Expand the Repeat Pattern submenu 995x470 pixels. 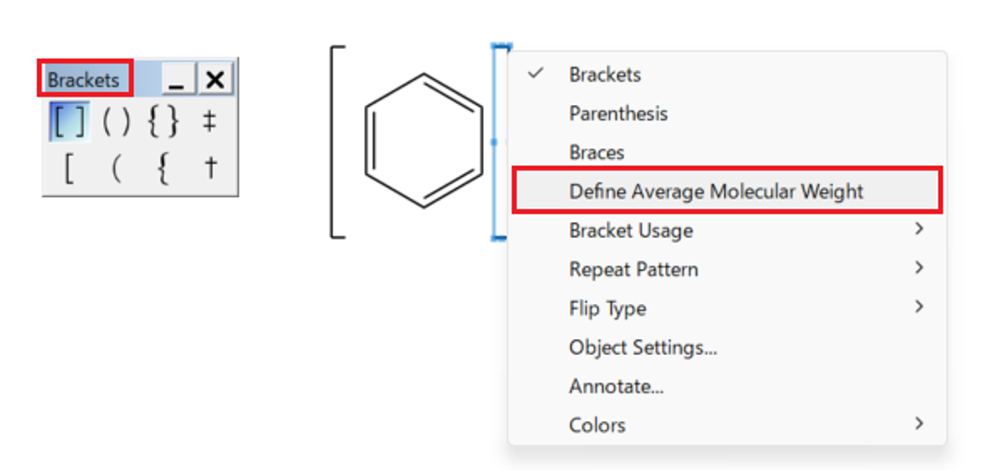tap(634, 269)
